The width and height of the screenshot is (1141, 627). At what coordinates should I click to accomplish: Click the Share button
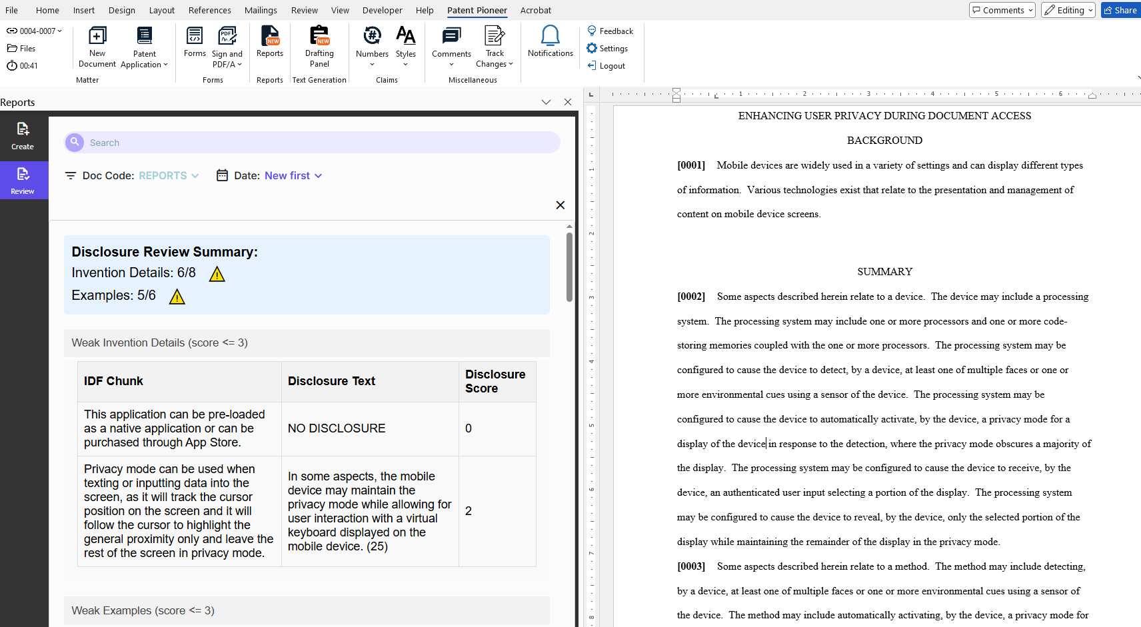pyautogui.click(x=1120, y=10)
